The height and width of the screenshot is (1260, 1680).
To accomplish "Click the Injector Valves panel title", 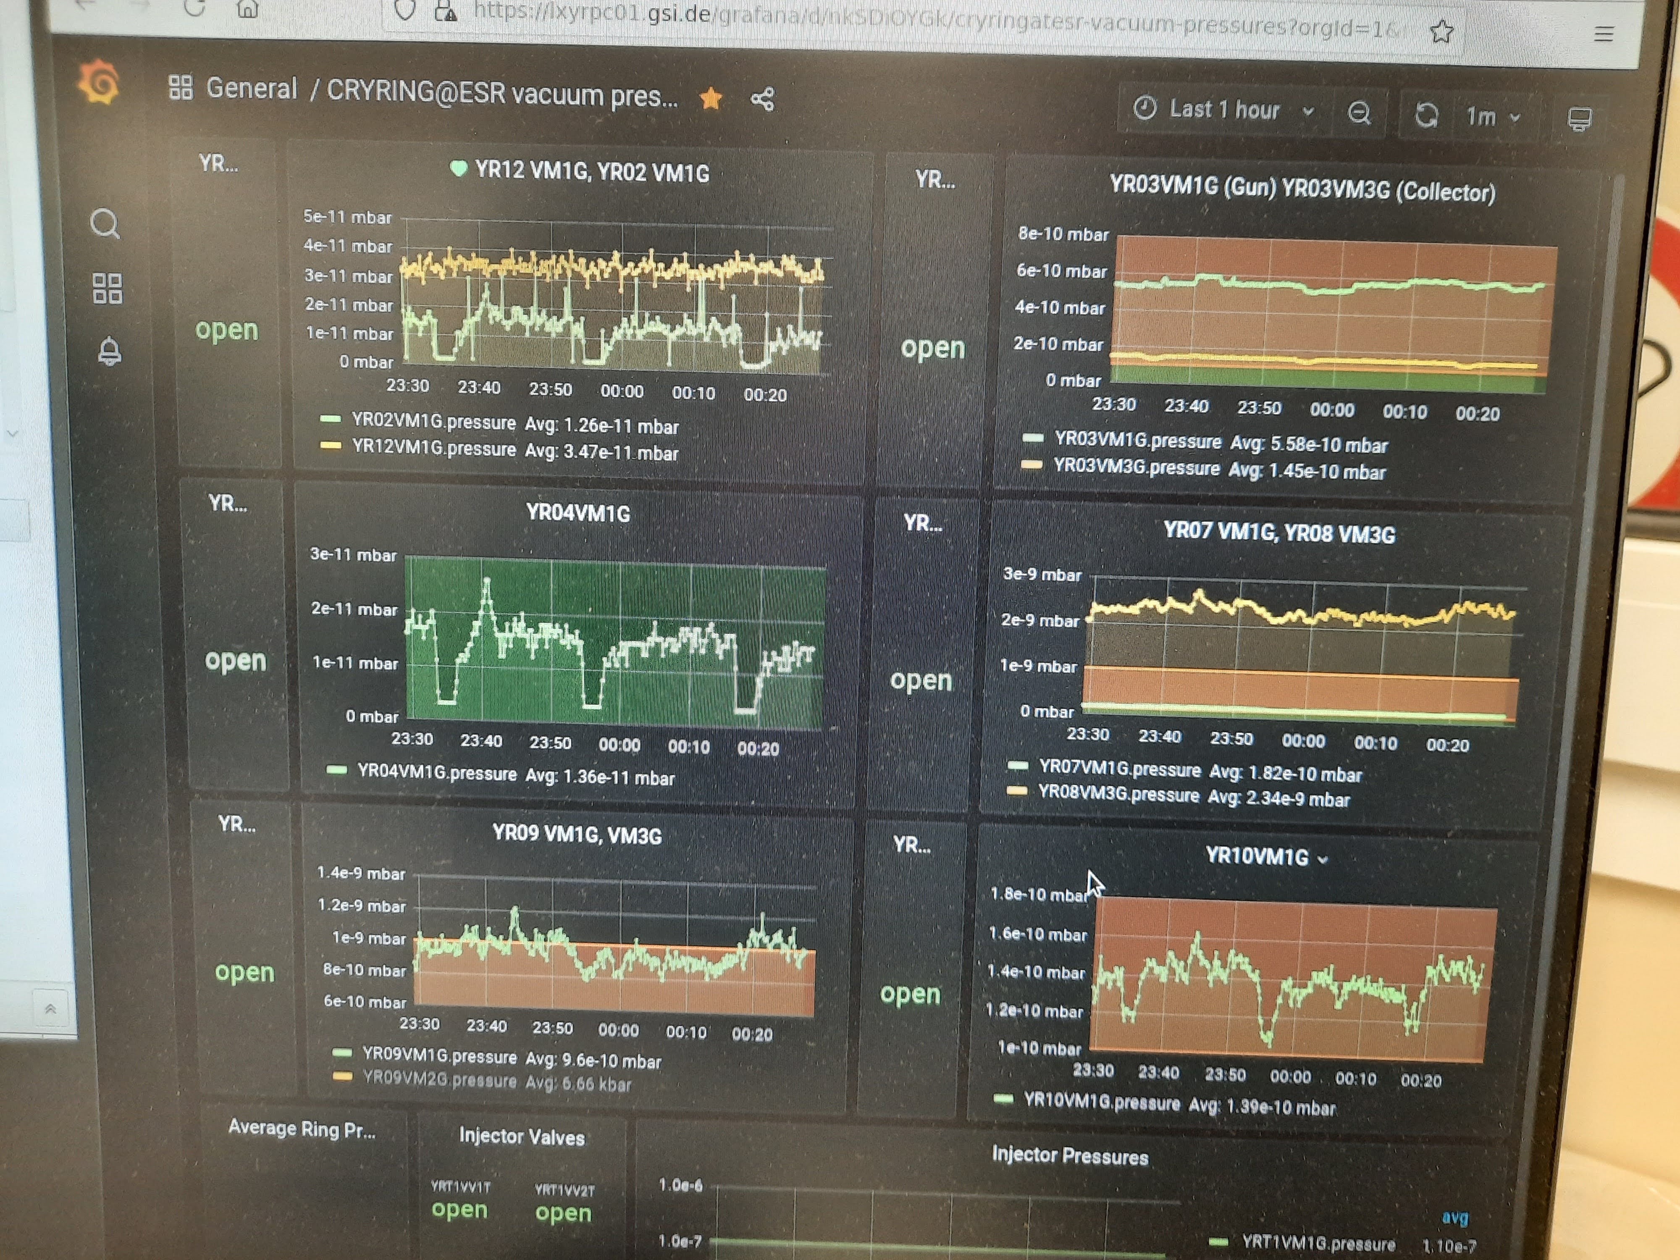I will pos(522,1136).
